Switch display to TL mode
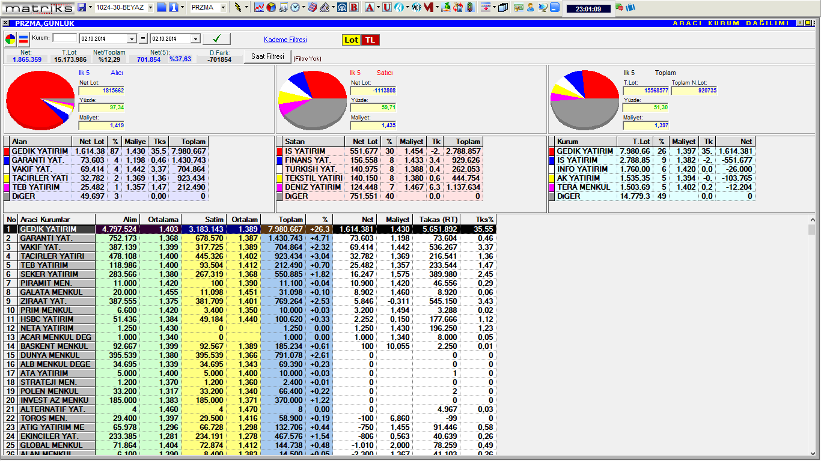The width and height of the screenshot is (821, 461). coord(371,40)
